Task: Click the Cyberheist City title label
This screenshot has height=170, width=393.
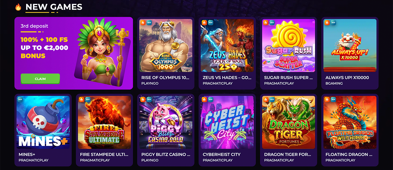Action: point(222,154)
